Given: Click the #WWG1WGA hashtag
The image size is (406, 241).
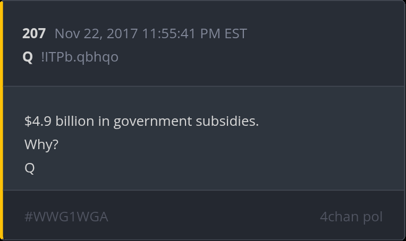Looking at the screenshot, I should [66, 217].
